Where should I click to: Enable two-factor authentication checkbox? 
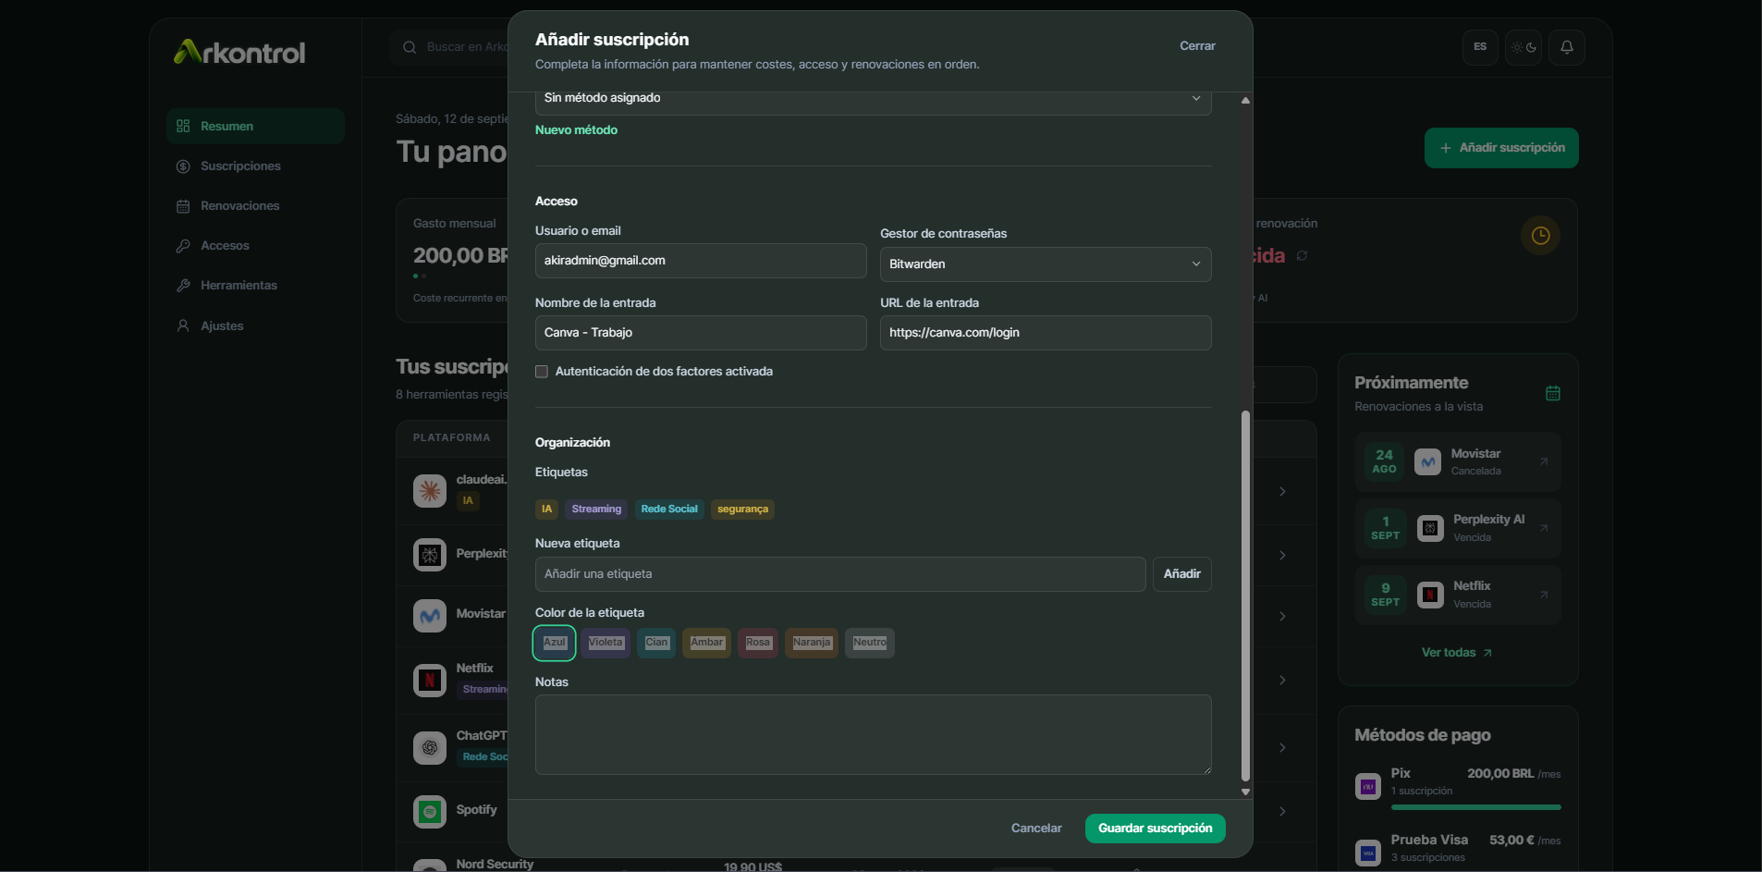(542, 372)
